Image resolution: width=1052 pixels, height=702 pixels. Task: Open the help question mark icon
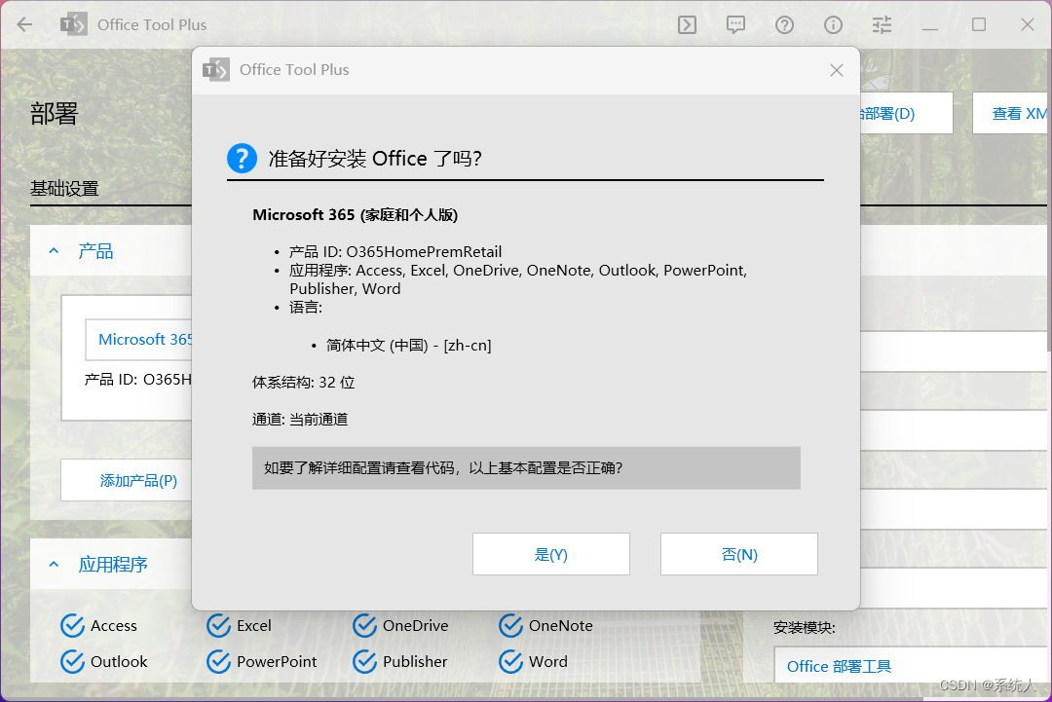(784, 24)
